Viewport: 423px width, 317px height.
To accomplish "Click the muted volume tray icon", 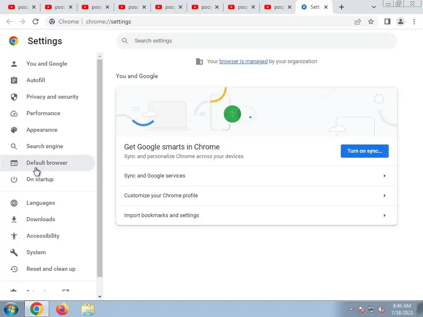I will pos(381,310).
